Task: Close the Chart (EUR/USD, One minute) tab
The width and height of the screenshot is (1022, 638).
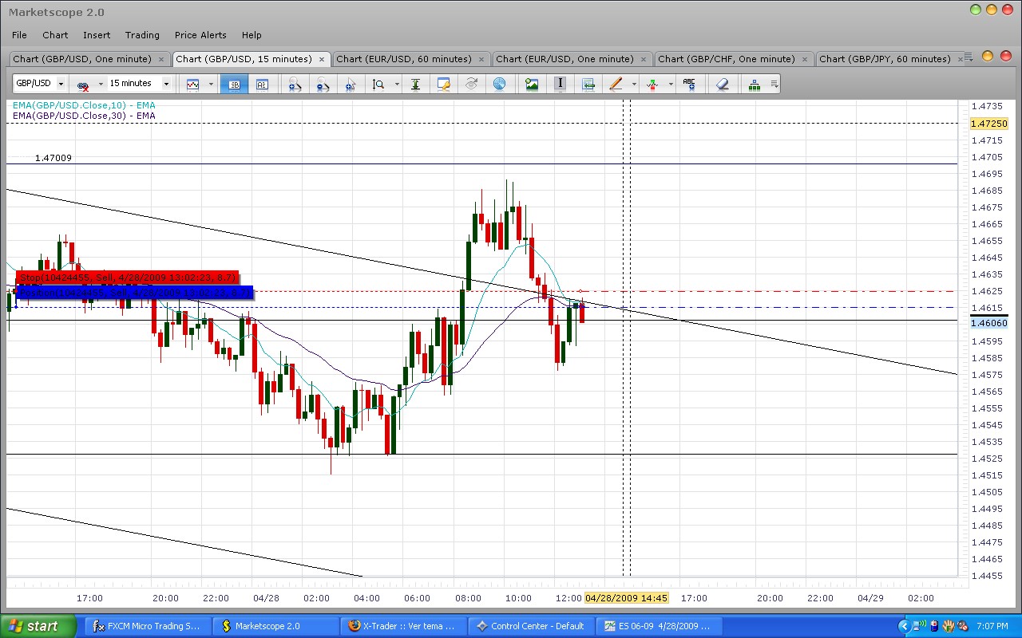Action: (x=644, y=59)
